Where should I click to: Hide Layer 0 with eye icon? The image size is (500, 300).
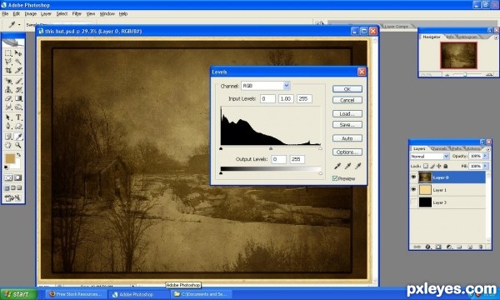(413, 177)
